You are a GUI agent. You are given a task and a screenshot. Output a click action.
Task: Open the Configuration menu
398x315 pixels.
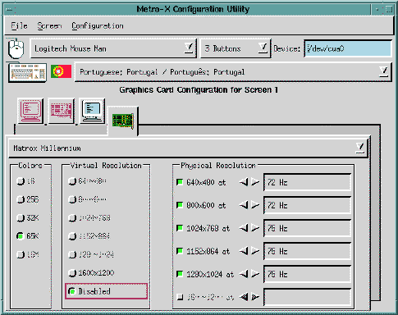coord(98,25)
